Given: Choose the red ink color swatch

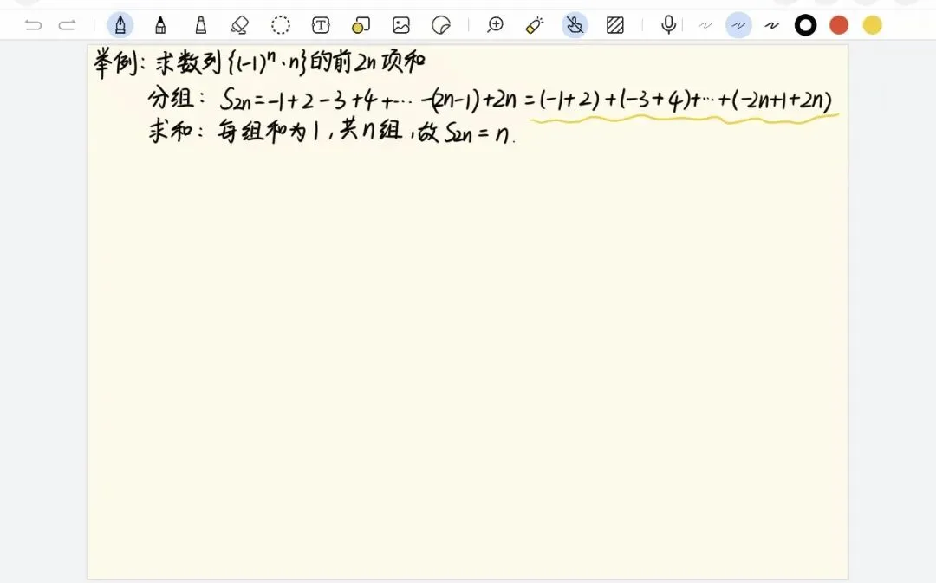Looking at the screenshot, I should coord(838,24).
